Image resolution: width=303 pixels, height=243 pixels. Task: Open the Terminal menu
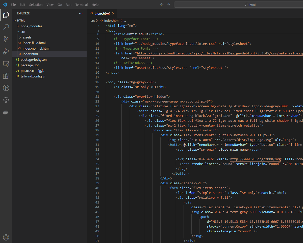pos(81,5)
